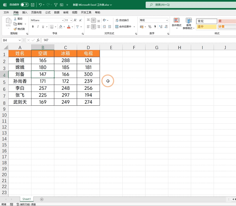Switch to the 数据 ribbon tab
236x206 pixels.
tap(57, 12)
